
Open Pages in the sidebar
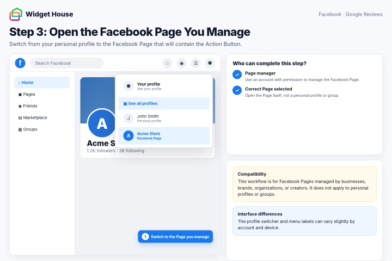(x=42, y=94)
